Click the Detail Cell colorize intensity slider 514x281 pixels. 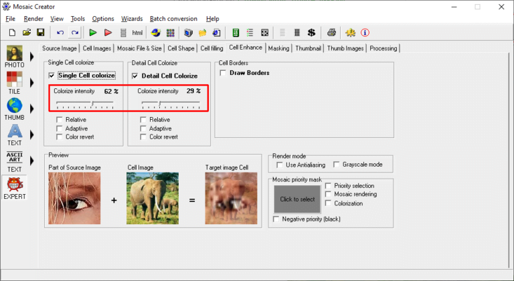[x=170, y=104]
